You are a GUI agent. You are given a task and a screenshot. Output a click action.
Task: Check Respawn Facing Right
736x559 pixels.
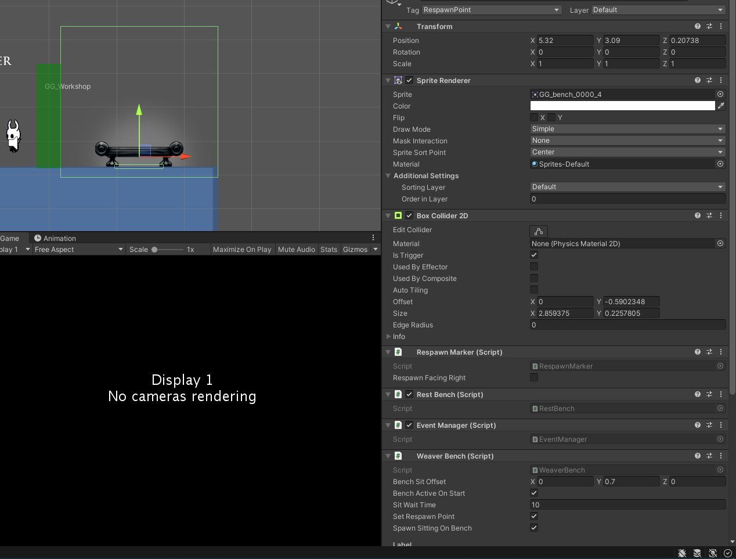[x=534, y=377]
